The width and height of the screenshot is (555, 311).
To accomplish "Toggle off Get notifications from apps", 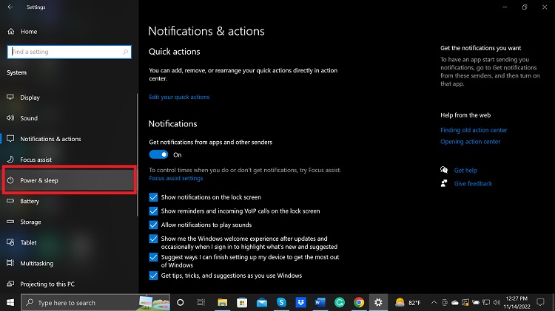I will pos(158,154).
